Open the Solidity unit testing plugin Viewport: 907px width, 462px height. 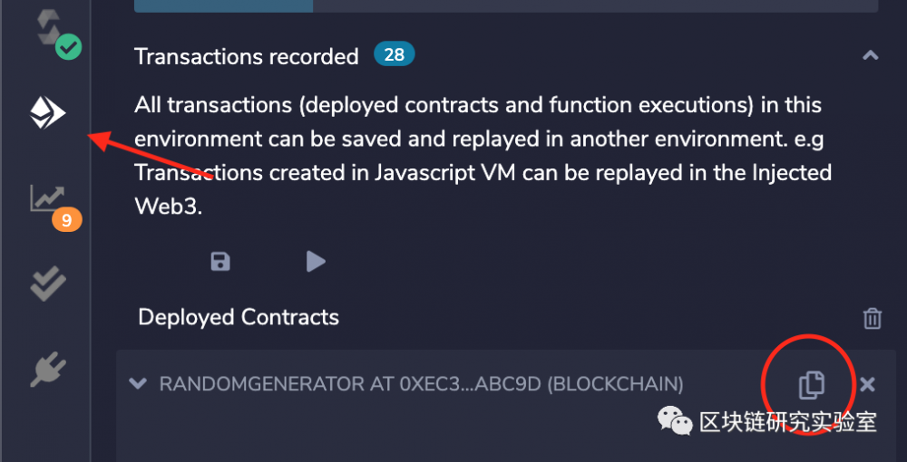pos(48,284)
